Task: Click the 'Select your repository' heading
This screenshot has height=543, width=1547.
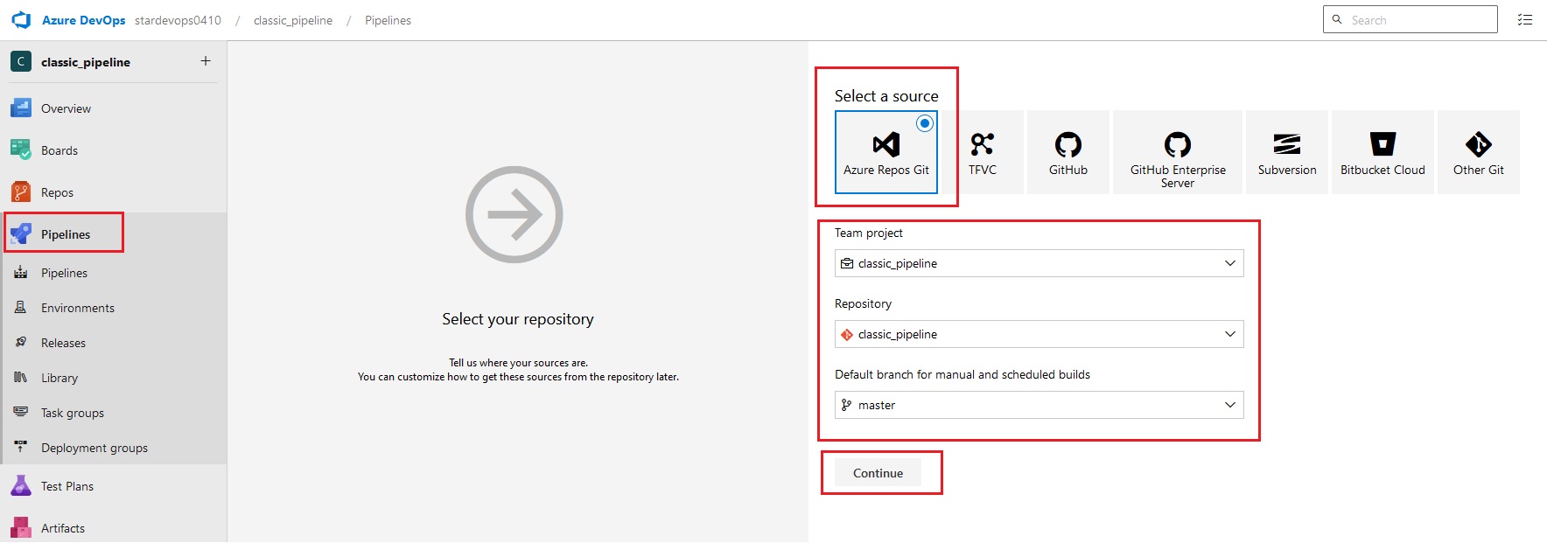Action: pos(518,319)
